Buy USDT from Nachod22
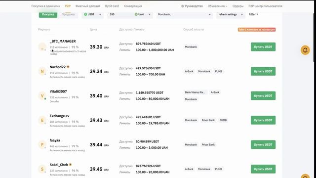Image resolution: width=316 pixels, height=178 pixels. [x=263, y=71]
